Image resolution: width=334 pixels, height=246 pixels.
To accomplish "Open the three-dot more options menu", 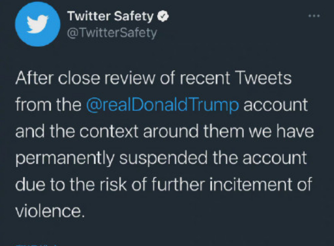I will 313,15.
